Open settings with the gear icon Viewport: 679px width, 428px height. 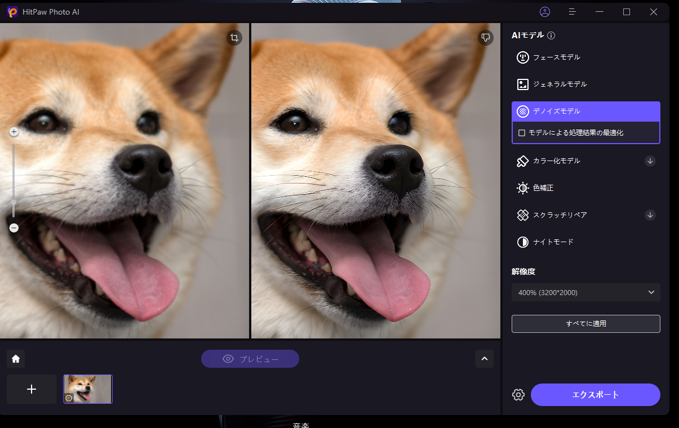(518, 395)
